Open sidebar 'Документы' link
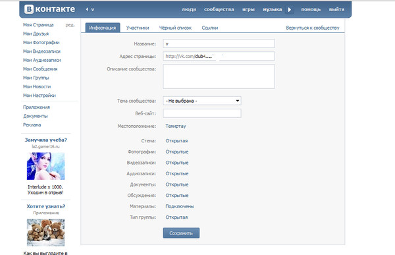395x255 pixels. [x=36, y=116]
